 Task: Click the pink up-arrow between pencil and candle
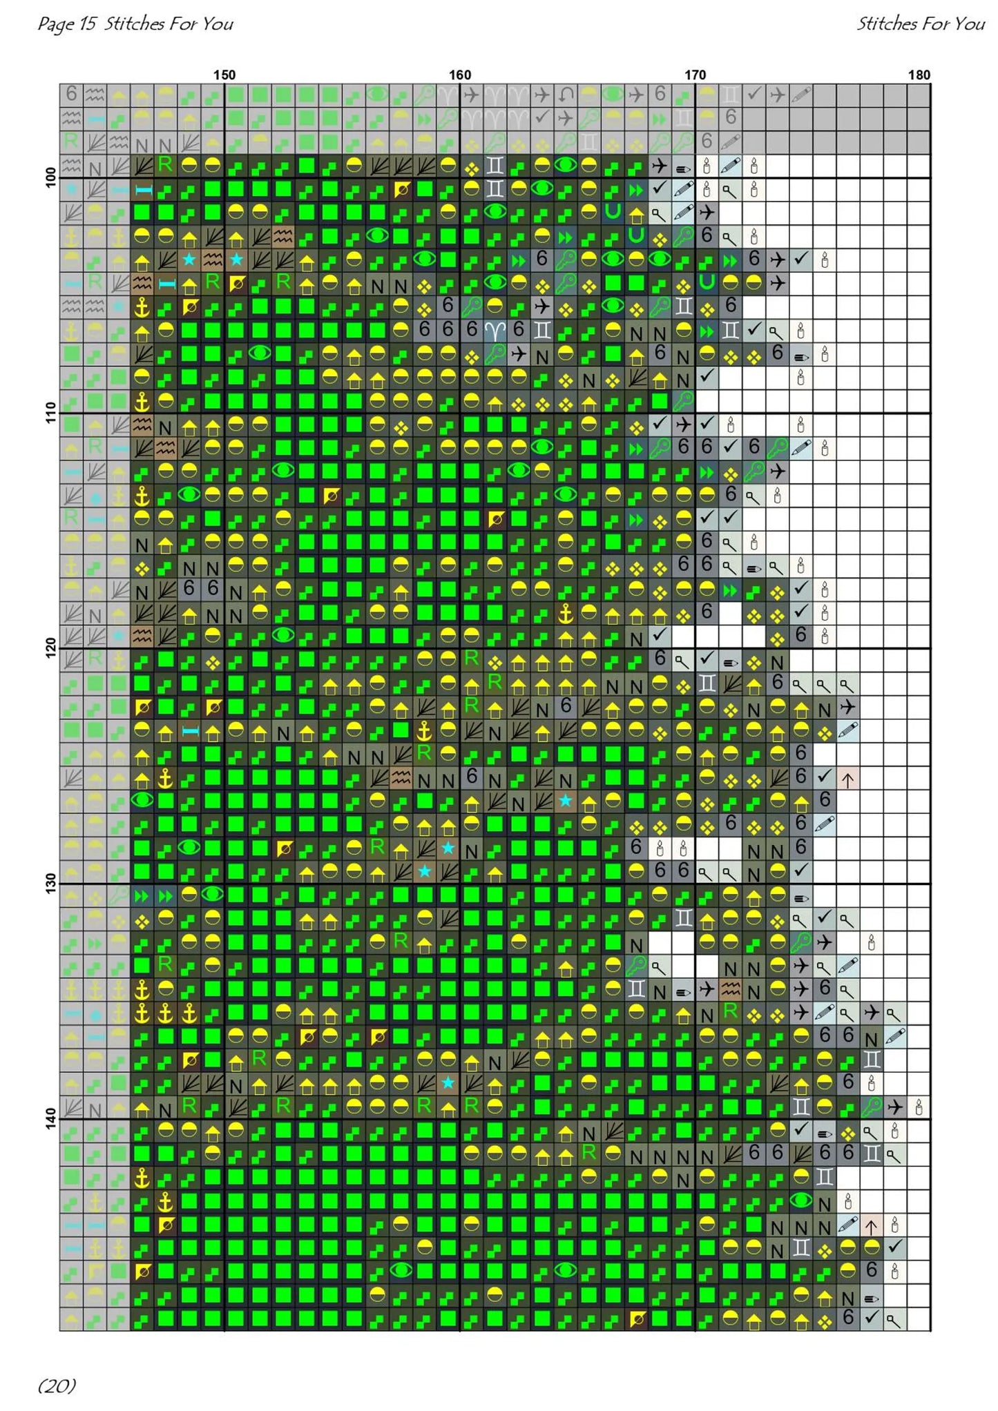click(x=871, y=1225)
